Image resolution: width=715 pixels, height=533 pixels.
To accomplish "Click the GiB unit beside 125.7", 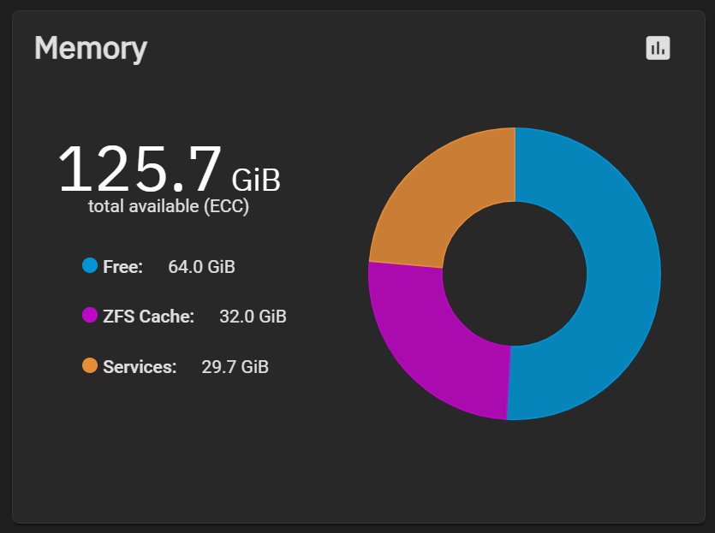I will (256, 180).
